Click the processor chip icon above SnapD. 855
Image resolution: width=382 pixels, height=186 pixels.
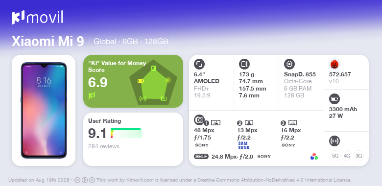[x=289, y=64]
